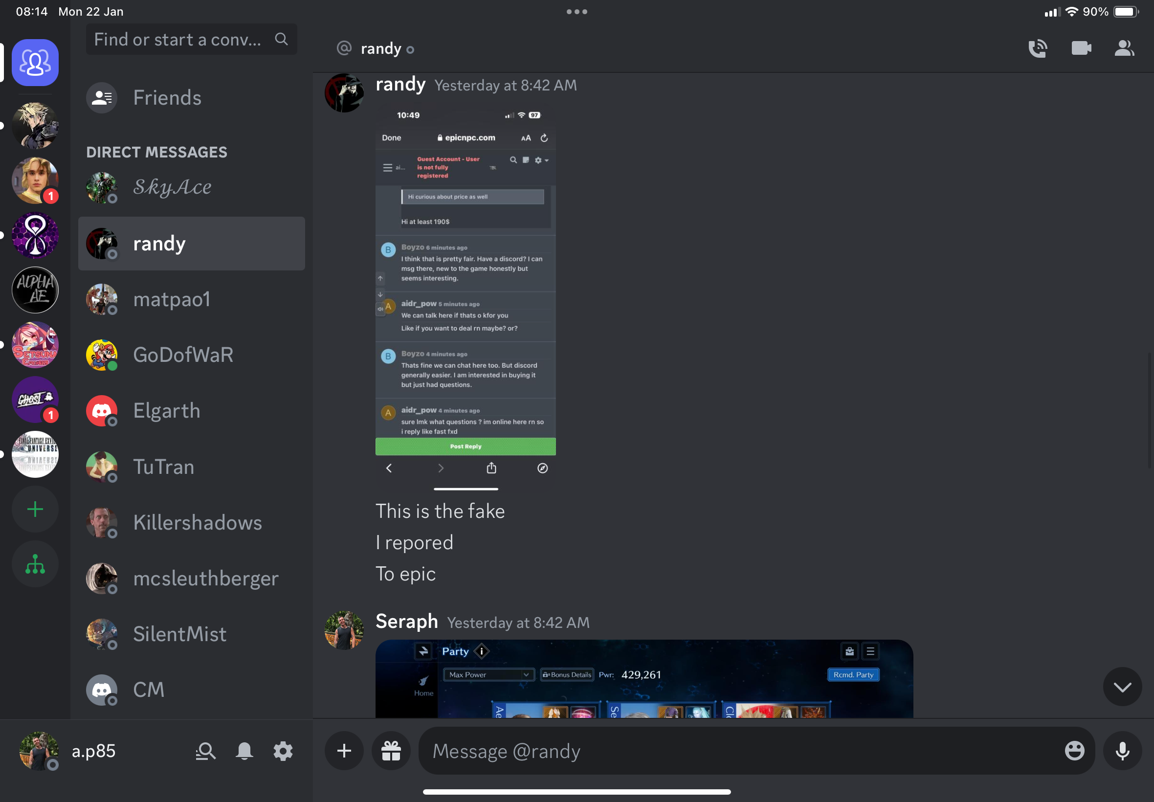This screenshot has width=1154, height=802.
Task: Open notifications bell icon
Action: pyautogui.click(x=244, y=751)
